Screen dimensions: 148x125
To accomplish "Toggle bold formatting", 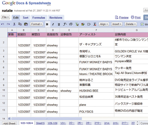I will pyautogui.click(x=47, y=24).
